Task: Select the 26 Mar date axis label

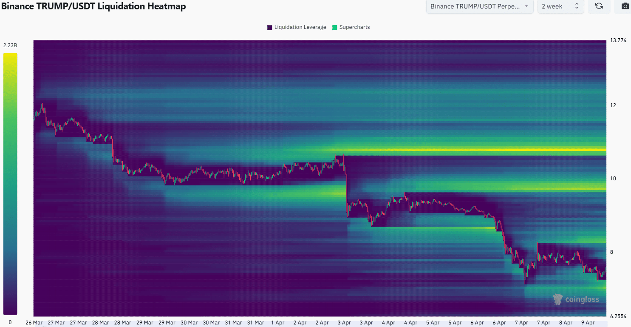Action: tap(34, 323)
